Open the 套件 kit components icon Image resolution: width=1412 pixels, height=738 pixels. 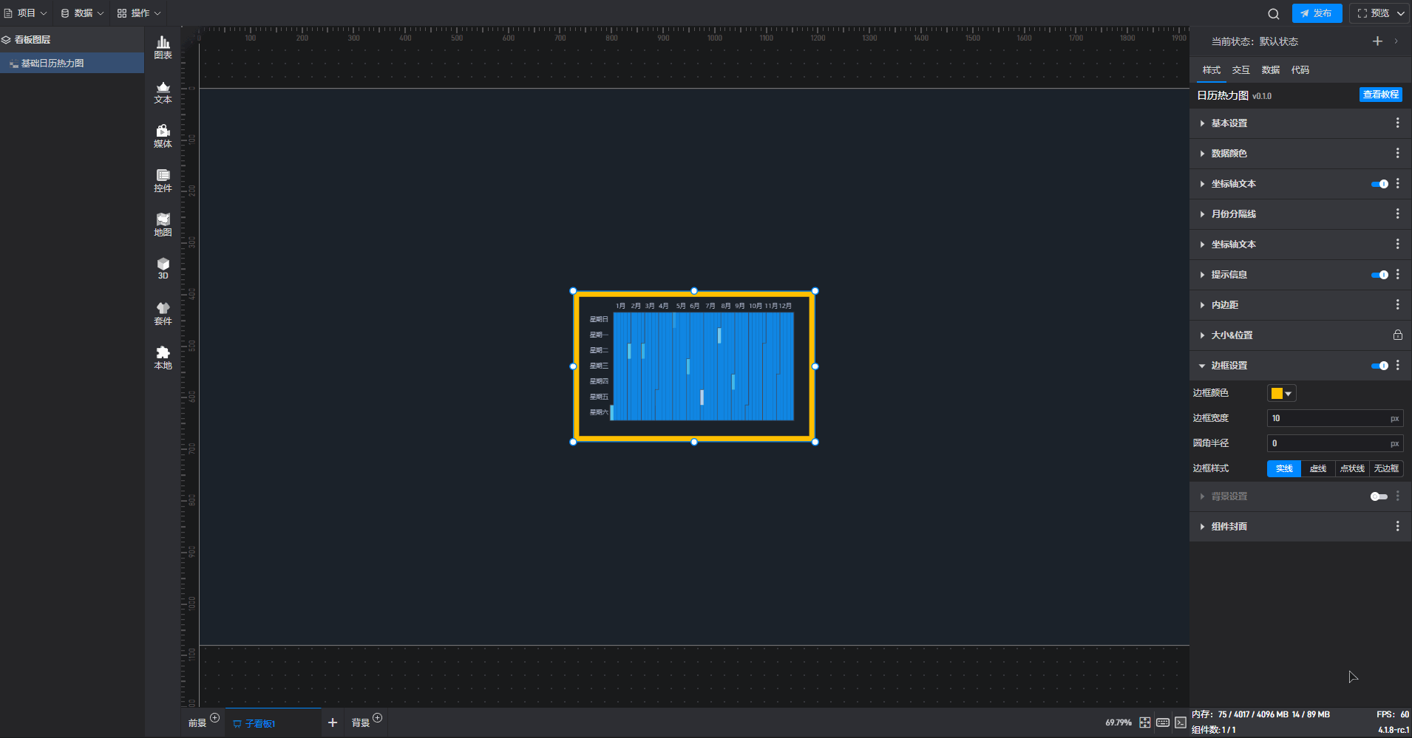(x=163, y=313)
